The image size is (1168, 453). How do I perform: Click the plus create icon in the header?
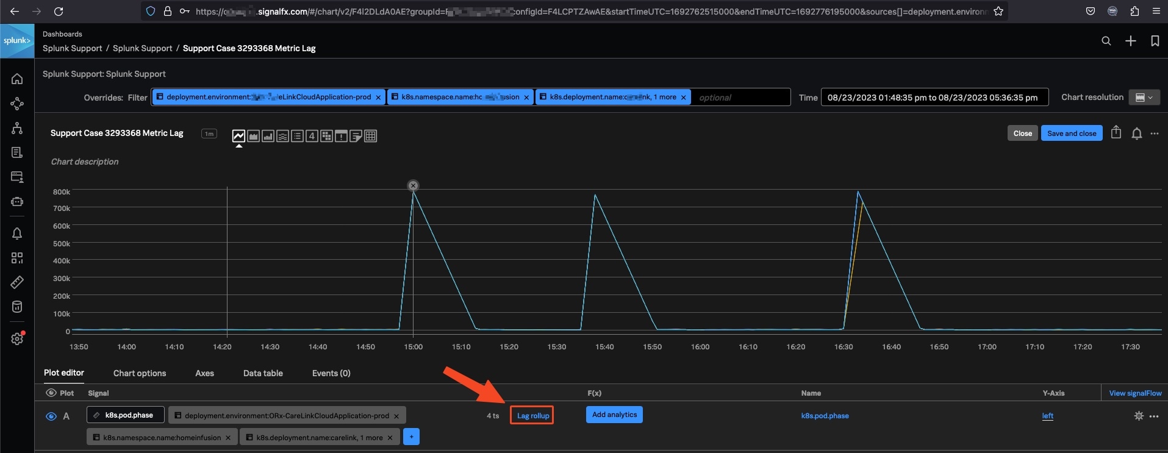[1130, 41]
